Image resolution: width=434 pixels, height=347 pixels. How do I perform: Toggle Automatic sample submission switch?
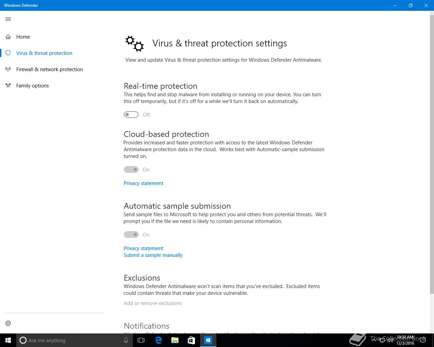point(131,234)
